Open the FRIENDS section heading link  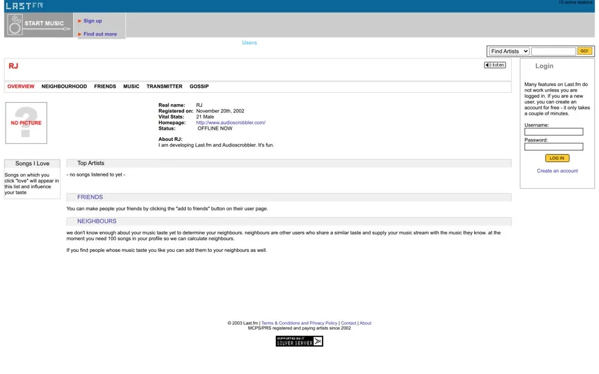point(90,197)
